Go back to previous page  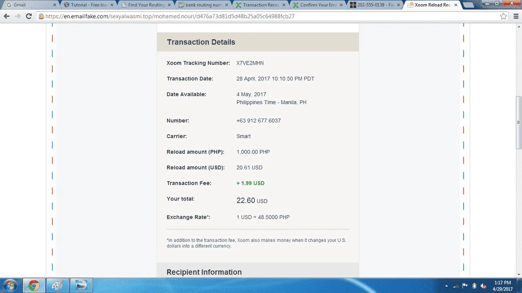coord(7,16)
